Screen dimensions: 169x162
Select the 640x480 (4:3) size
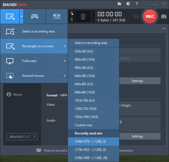(93, 84)
